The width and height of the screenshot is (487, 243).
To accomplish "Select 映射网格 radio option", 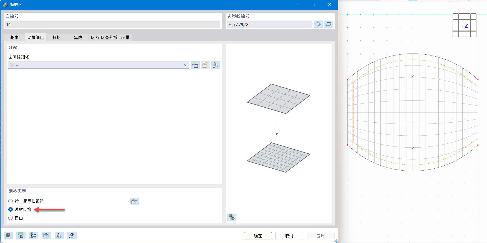I will (x=11, y=209).
